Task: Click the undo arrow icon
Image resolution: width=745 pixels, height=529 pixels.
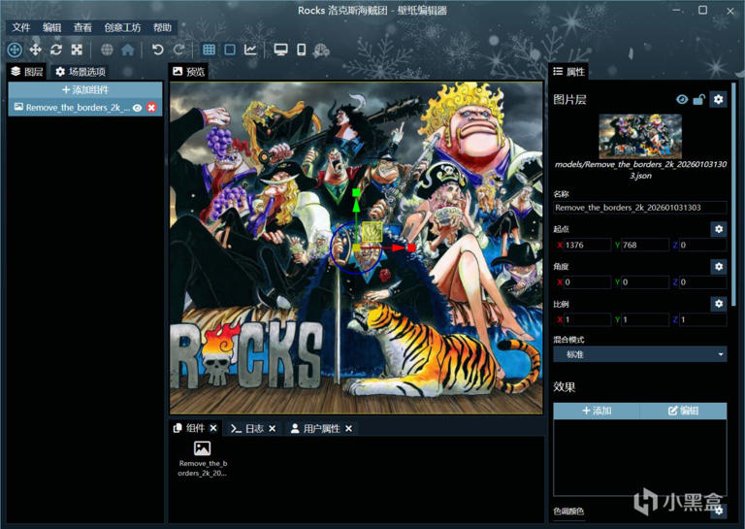Action: [x=157, y=50]
